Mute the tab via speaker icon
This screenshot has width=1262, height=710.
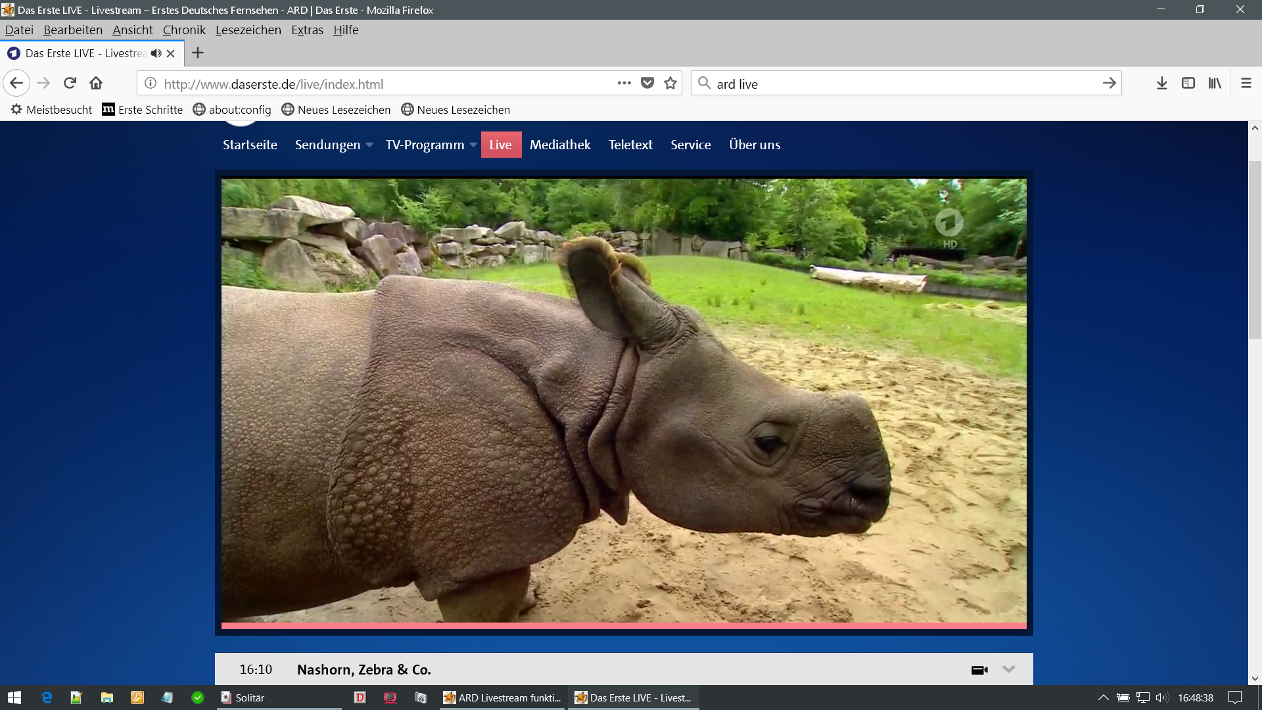click(x=156, y=53)
